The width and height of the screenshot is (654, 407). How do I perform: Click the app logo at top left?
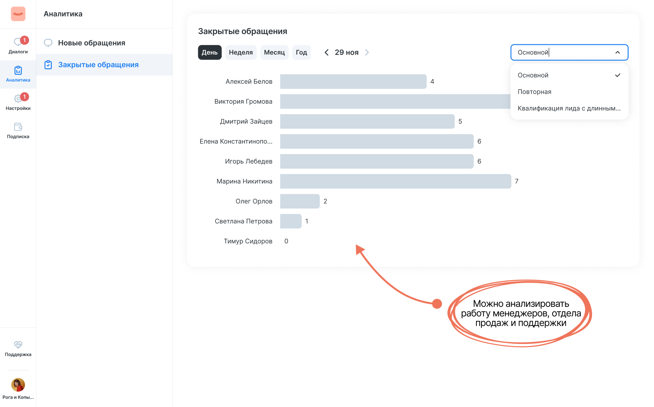click(18, 14)
